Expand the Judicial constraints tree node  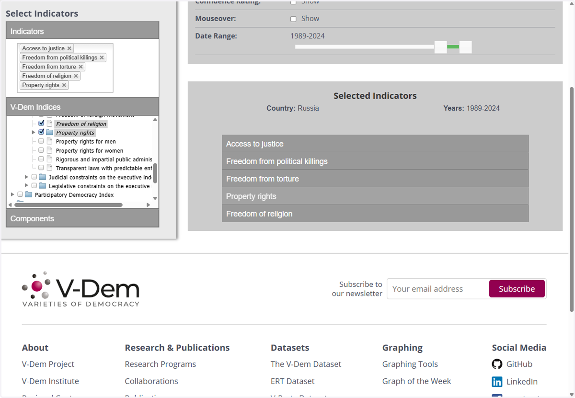pos(26,177)
